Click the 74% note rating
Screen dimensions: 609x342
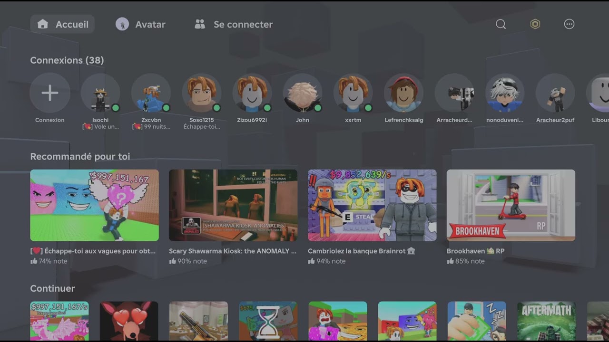tap(49, 261)
